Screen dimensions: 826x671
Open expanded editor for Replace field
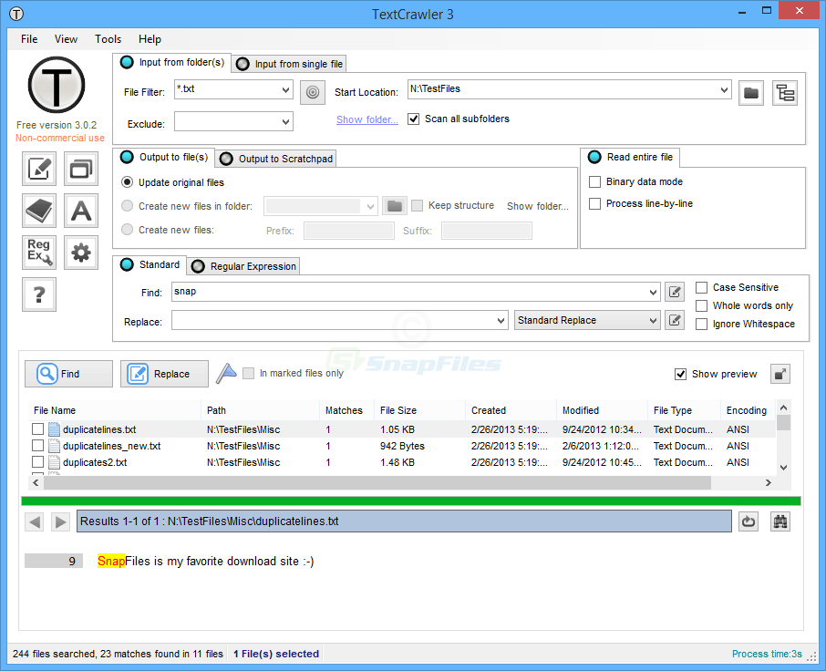pos(675,320)
